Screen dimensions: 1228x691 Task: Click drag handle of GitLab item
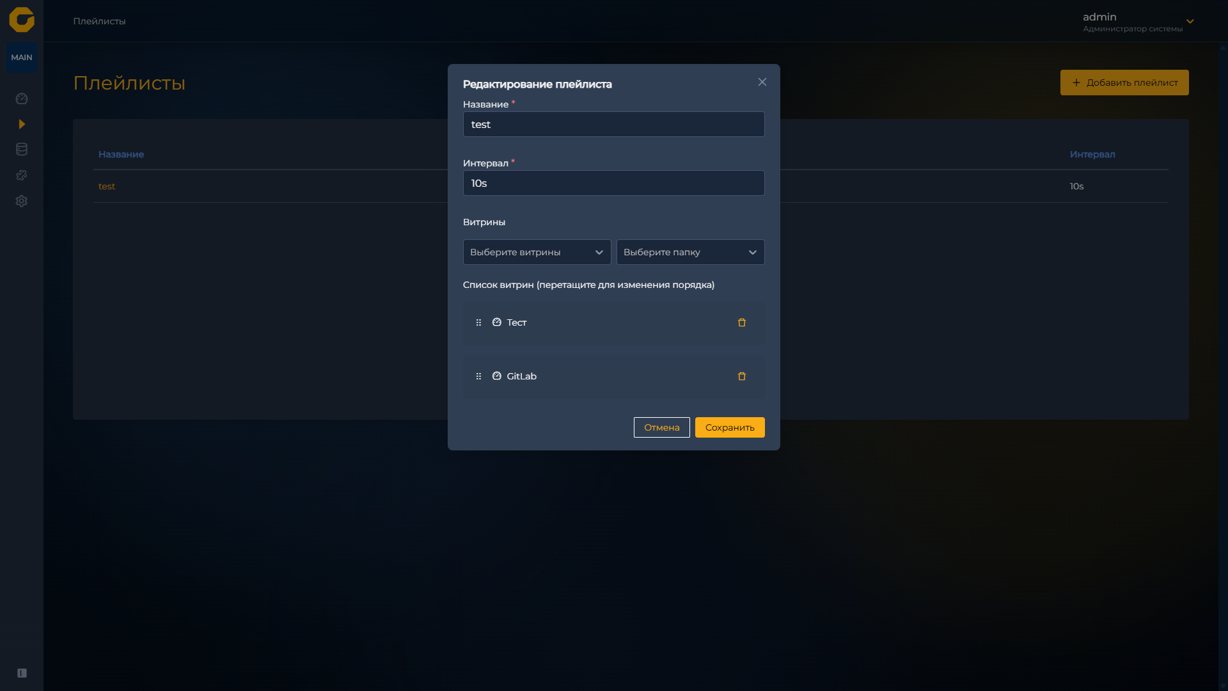(478, 376)
